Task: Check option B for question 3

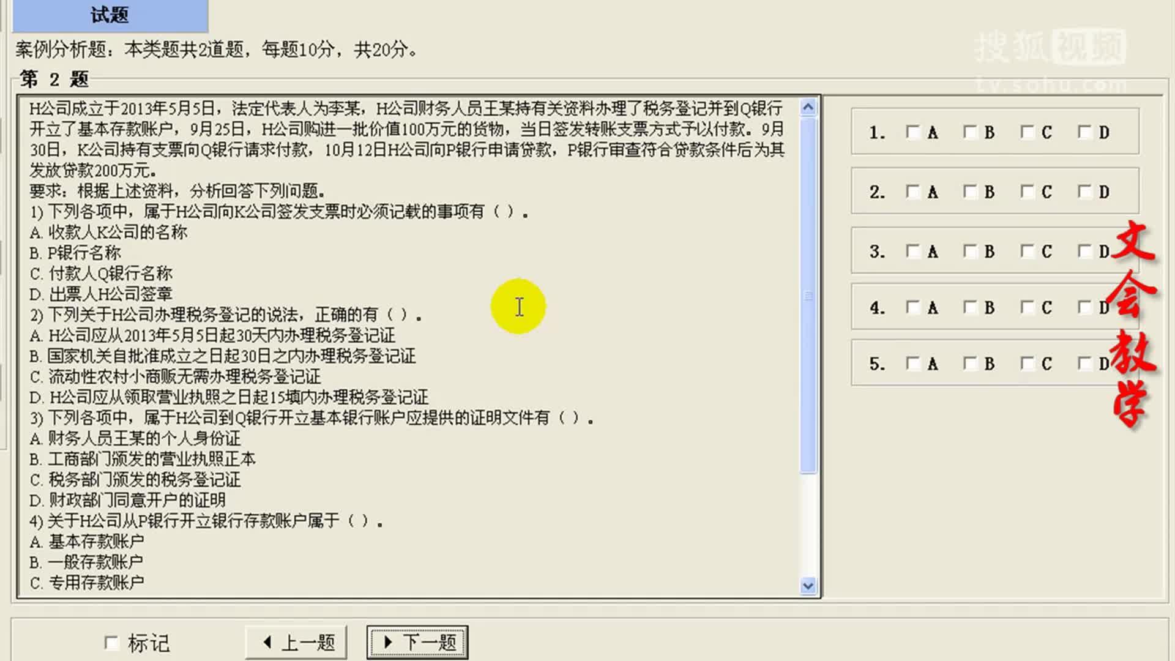Action: click(970, 251)
